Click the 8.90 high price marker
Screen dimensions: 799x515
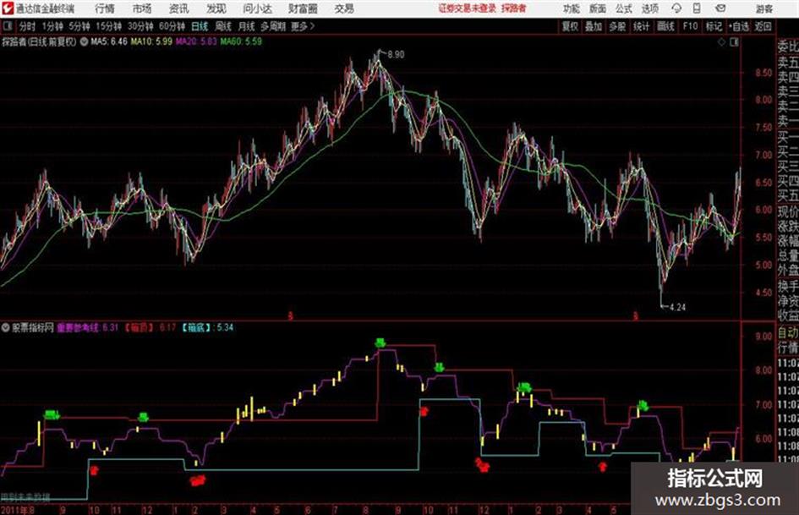coord(396,55)
